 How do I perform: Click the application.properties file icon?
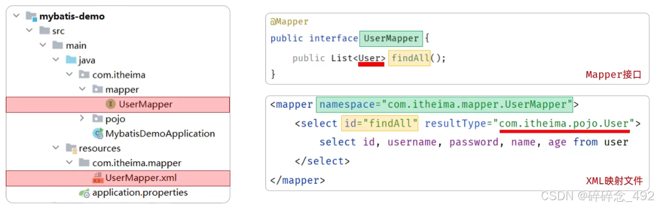point(84,193)
